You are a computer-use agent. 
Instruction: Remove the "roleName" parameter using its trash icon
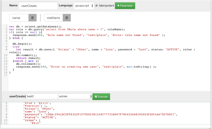(x=67, y=18)
